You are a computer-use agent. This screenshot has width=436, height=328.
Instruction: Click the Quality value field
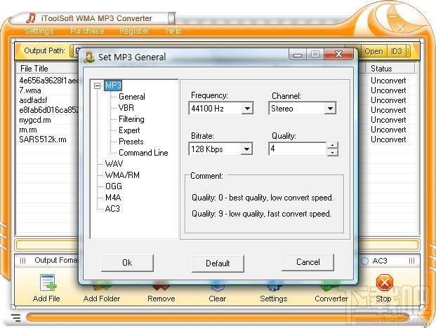(298, 149)
